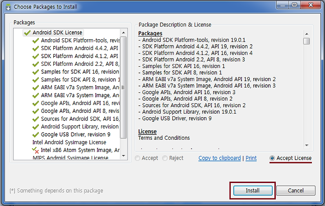
Task: Select Android Support Library package row
Action: coord(80,127)
